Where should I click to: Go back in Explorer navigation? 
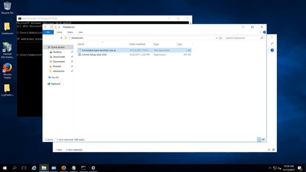tap(46, 38)
